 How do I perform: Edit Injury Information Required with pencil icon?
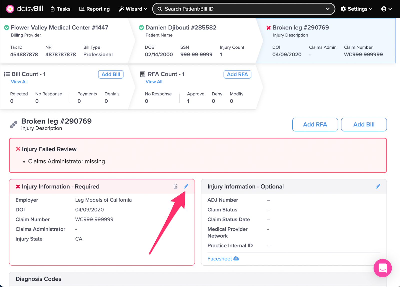pos(186,186)
